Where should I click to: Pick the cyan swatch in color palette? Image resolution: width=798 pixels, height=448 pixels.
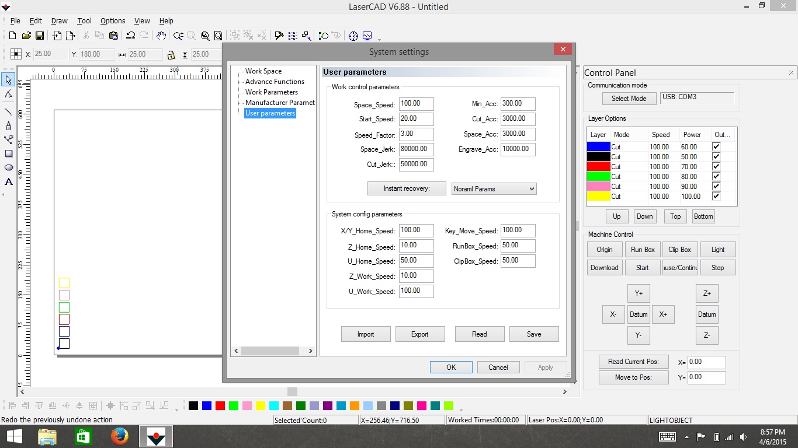click(x=274, y=406)
